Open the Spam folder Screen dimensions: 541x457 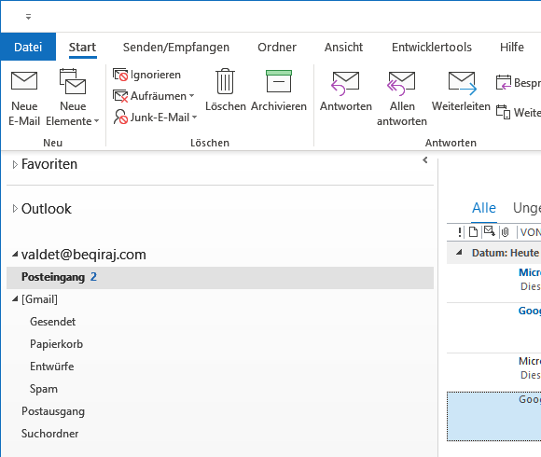(44, 389)
